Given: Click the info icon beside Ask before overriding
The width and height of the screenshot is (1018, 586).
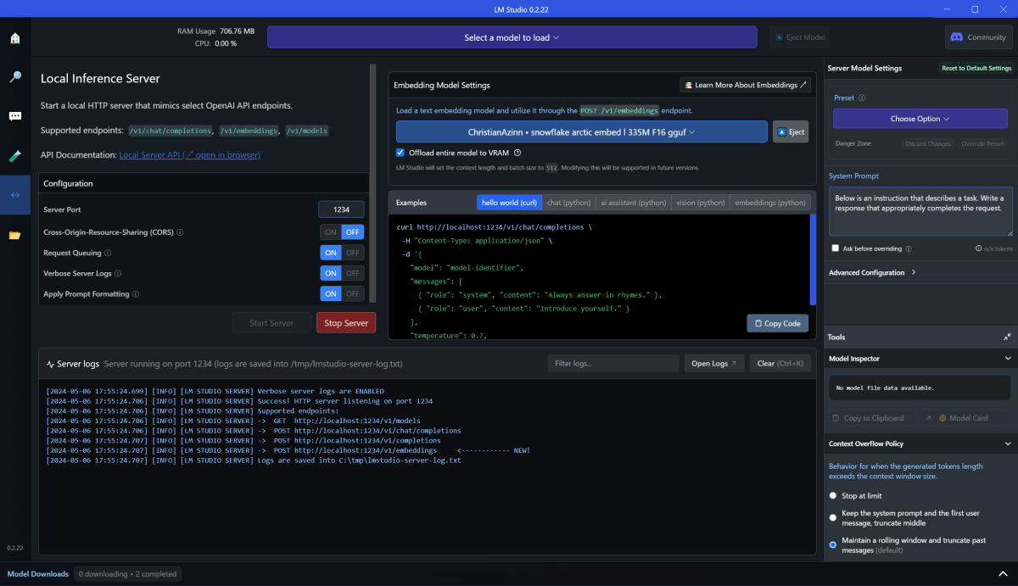Looking at the screenshot, I should (909, 248).
